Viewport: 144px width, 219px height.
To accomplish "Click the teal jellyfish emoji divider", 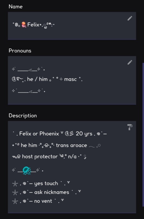I will (27, 170).
